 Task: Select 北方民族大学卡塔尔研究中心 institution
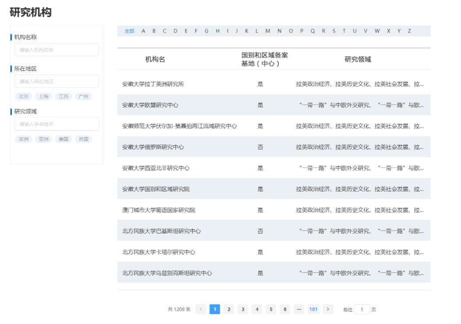click(x=274, y=252)
